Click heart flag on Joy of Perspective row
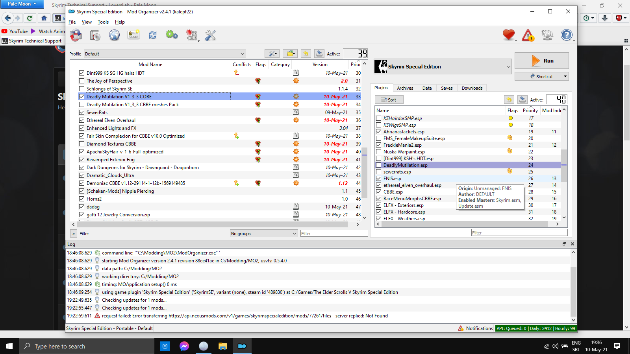 pyautogui.click(x=258, y=81)
